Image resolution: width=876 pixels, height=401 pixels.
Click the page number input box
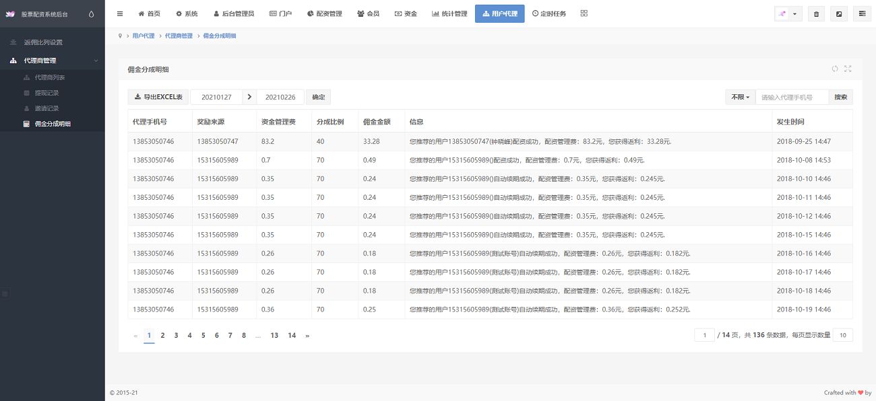704,335
